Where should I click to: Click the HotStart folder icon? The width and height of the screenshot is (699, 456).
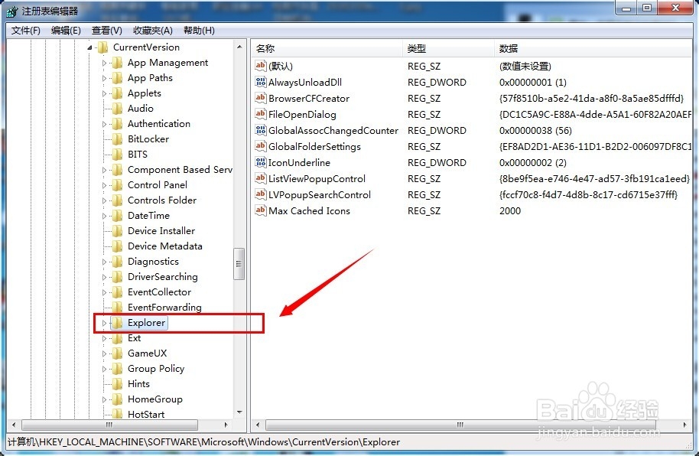point(117,414)
